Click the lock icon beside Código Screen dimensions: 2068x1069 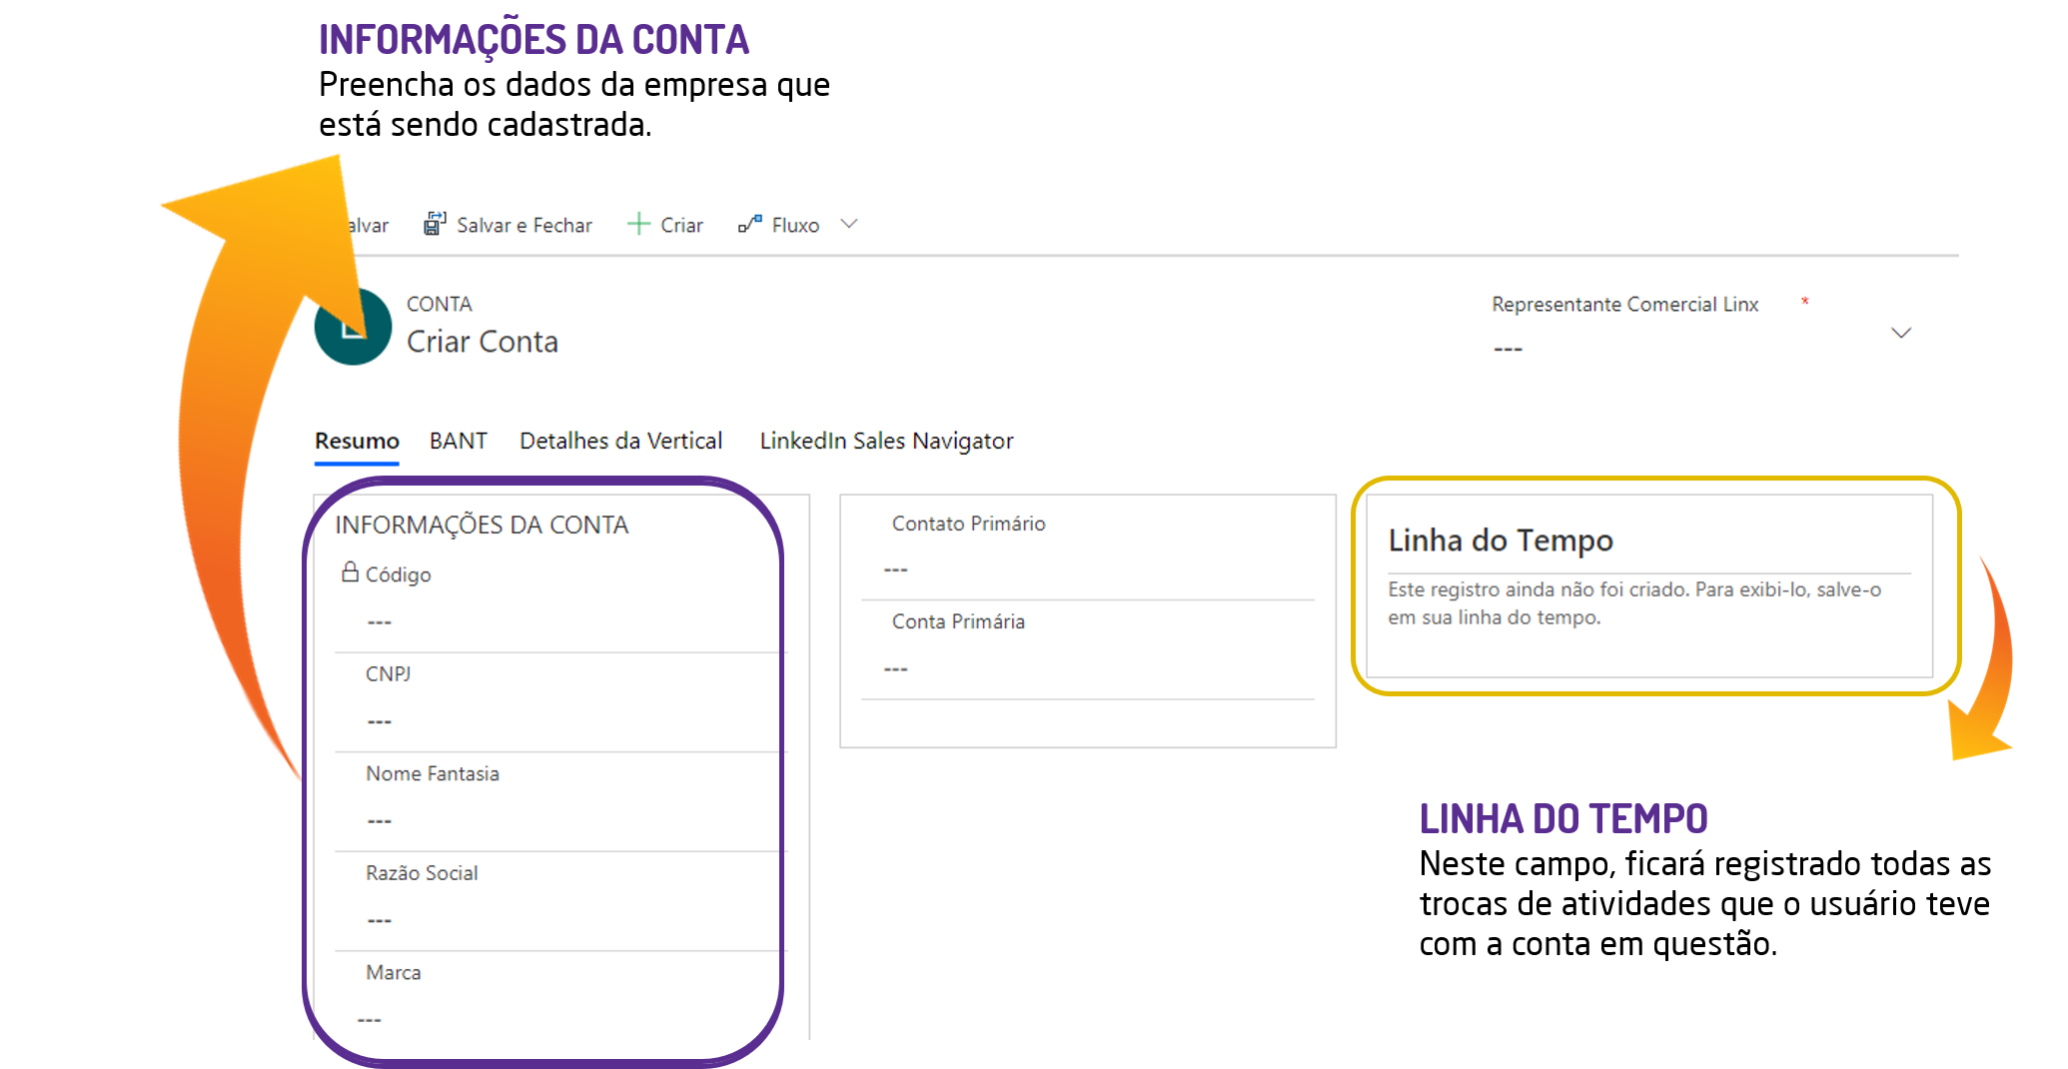350,572
